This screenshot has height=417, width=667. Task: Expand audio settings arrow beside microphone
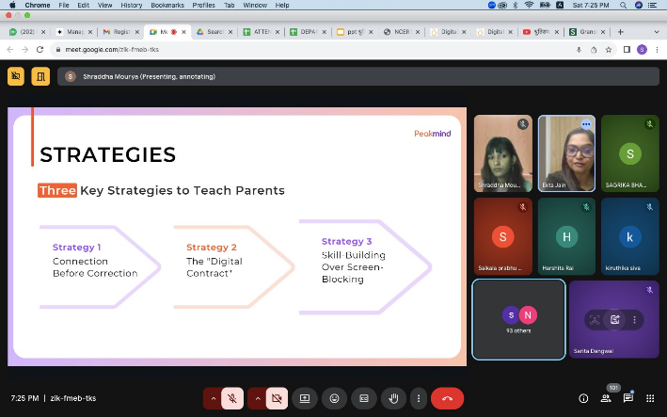point(213,398)
